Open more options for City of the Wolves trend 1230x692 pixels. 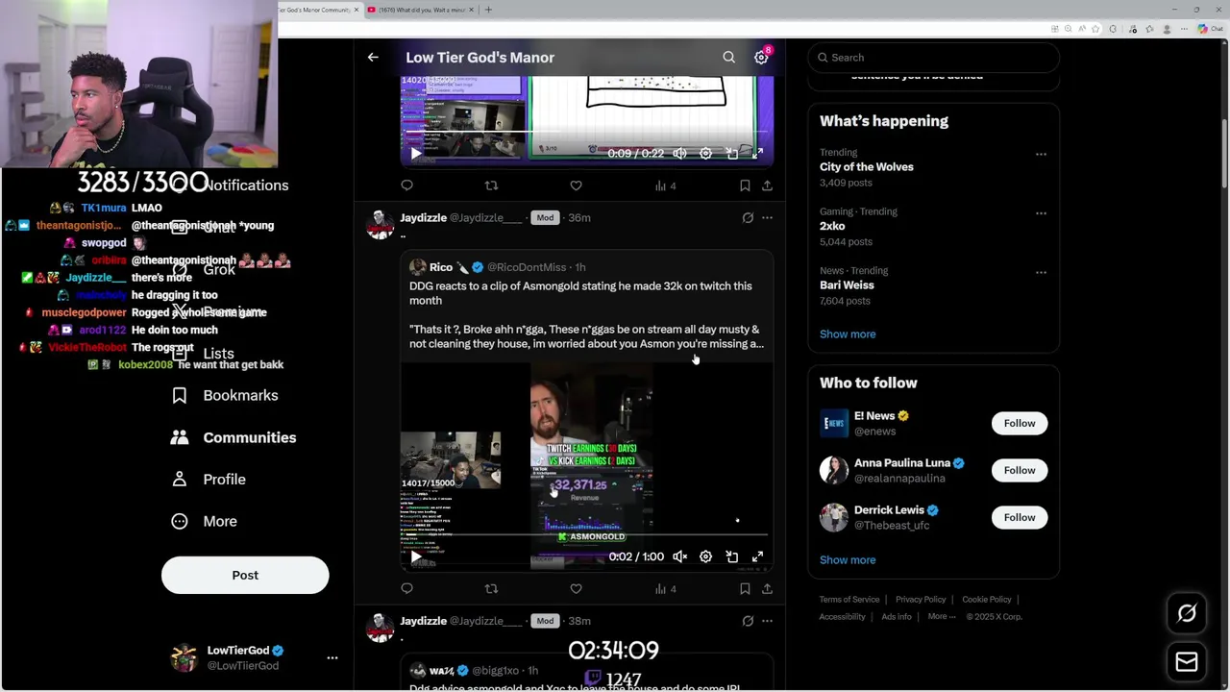click(1041, 154)
